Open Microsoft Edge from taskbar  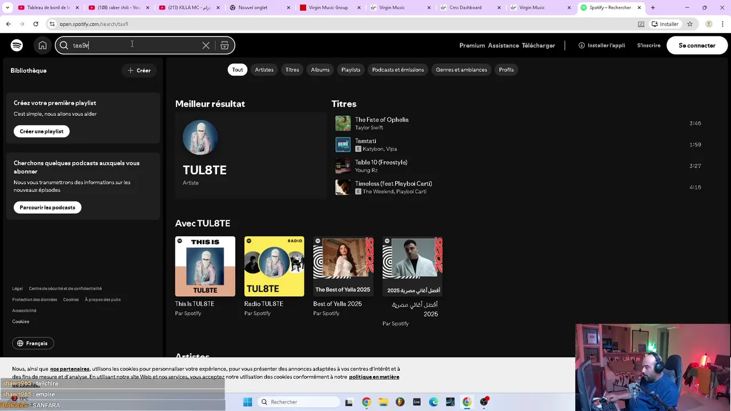433,402
